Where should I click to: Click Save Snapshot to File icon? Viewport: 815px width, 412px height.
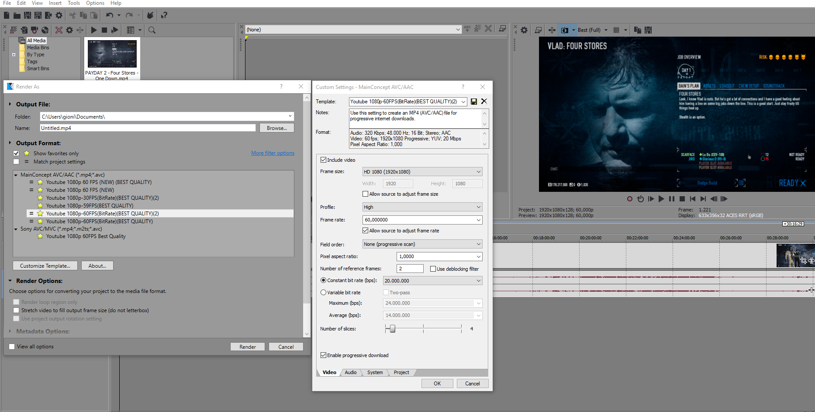coord(648,30)
